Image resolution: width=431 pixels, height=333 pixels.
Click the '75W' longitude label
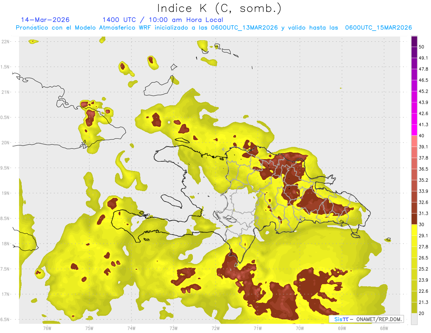pos(89,328)
